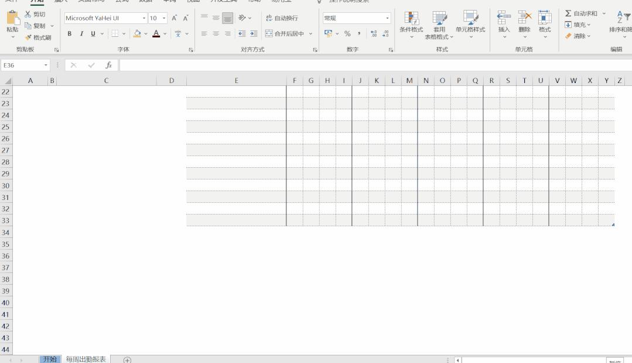Align text right
Screen dimensions: 632x363
click(228, 34)
